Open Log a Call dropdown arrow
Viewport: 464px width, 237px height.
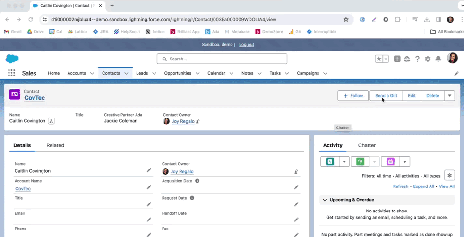pos(344,161)
